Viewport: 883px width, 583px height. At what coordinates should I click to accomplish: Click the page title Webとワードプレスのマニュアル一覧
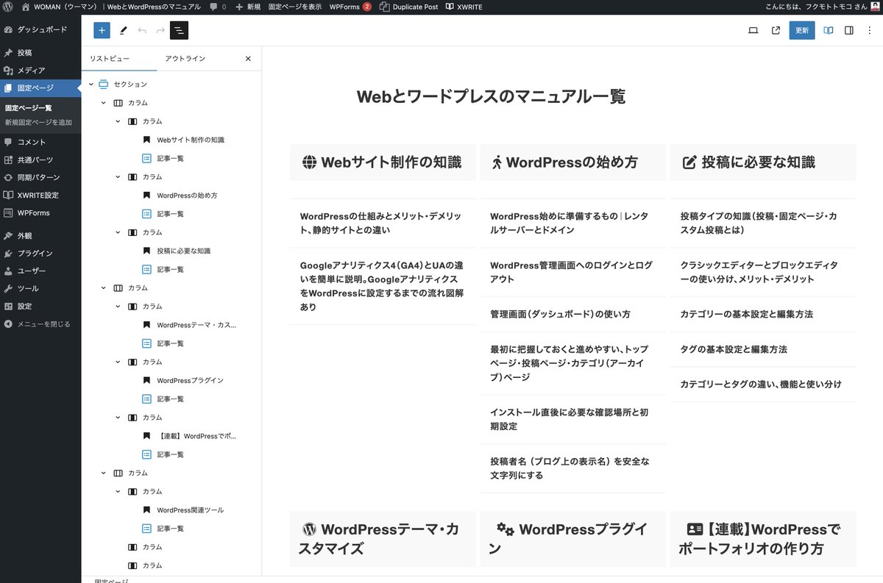[x=491, y=96]
